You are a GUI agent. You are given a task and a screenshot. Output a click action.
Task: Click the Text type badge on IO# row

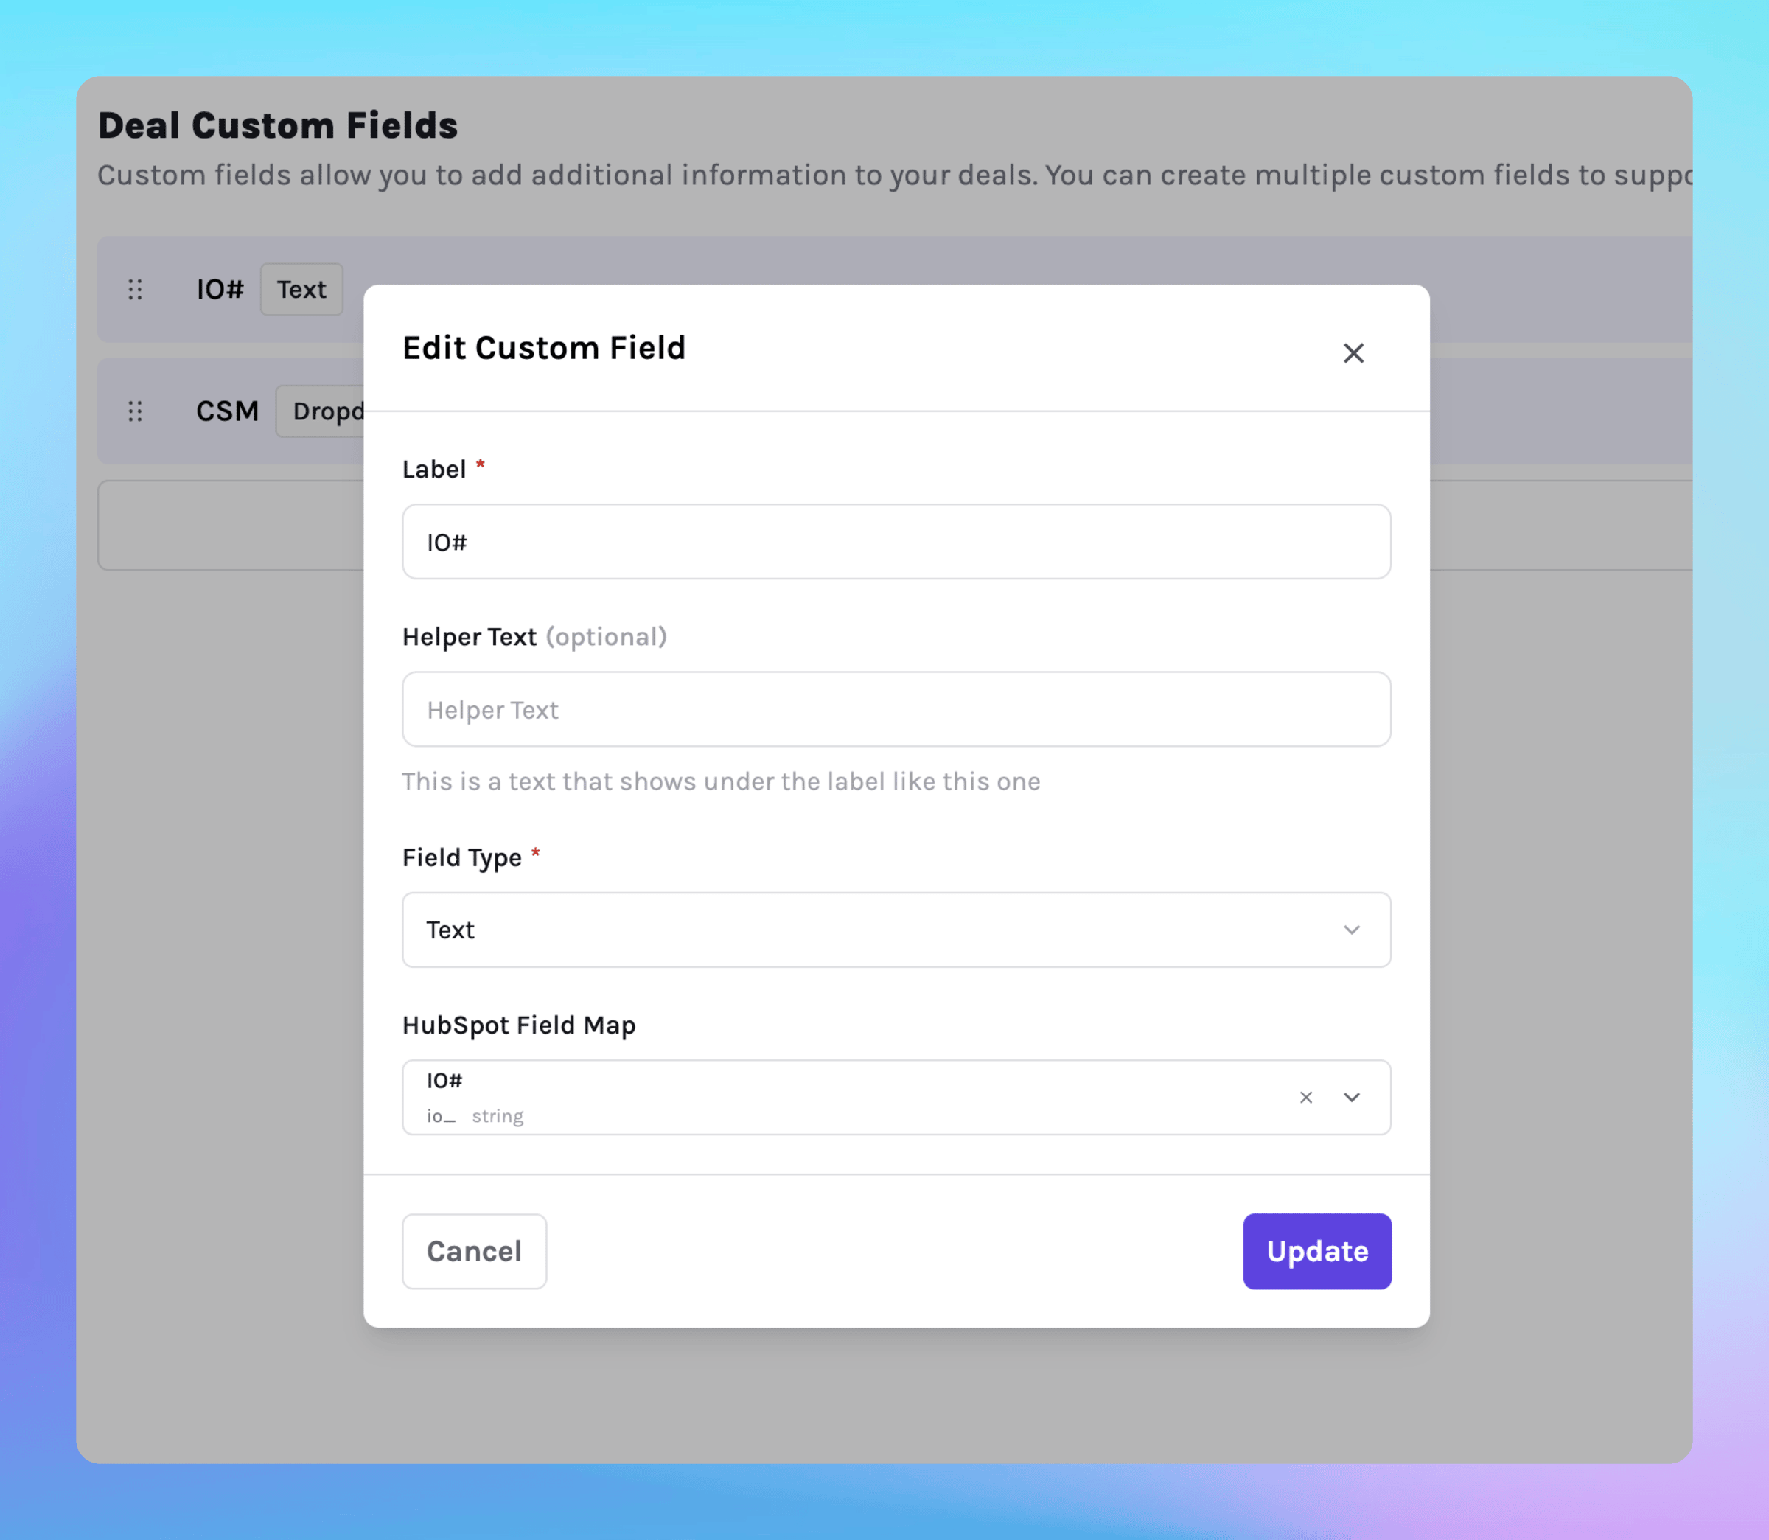click(x=301, y=290)
